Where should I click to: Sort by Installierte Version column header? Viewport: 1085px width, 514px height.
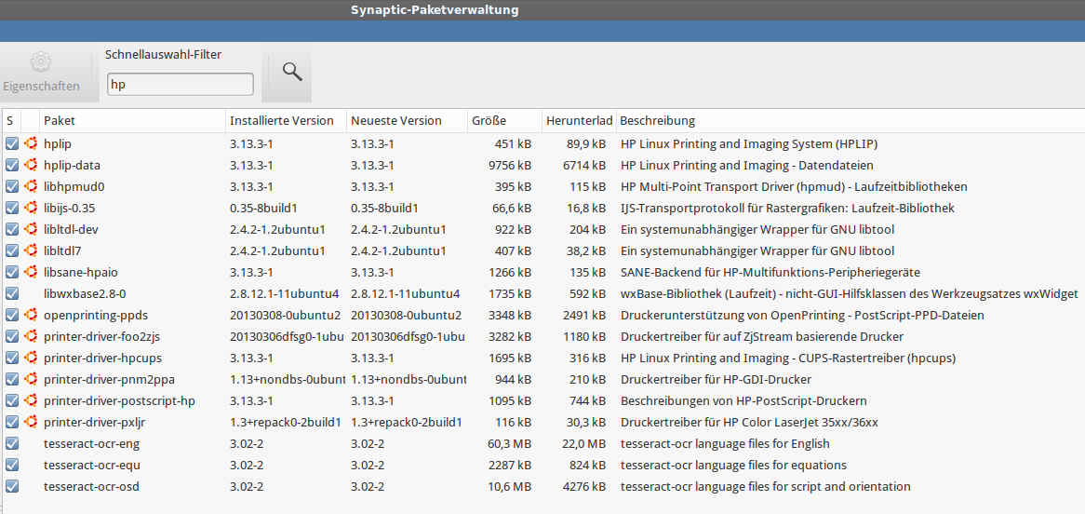(286, 121)
